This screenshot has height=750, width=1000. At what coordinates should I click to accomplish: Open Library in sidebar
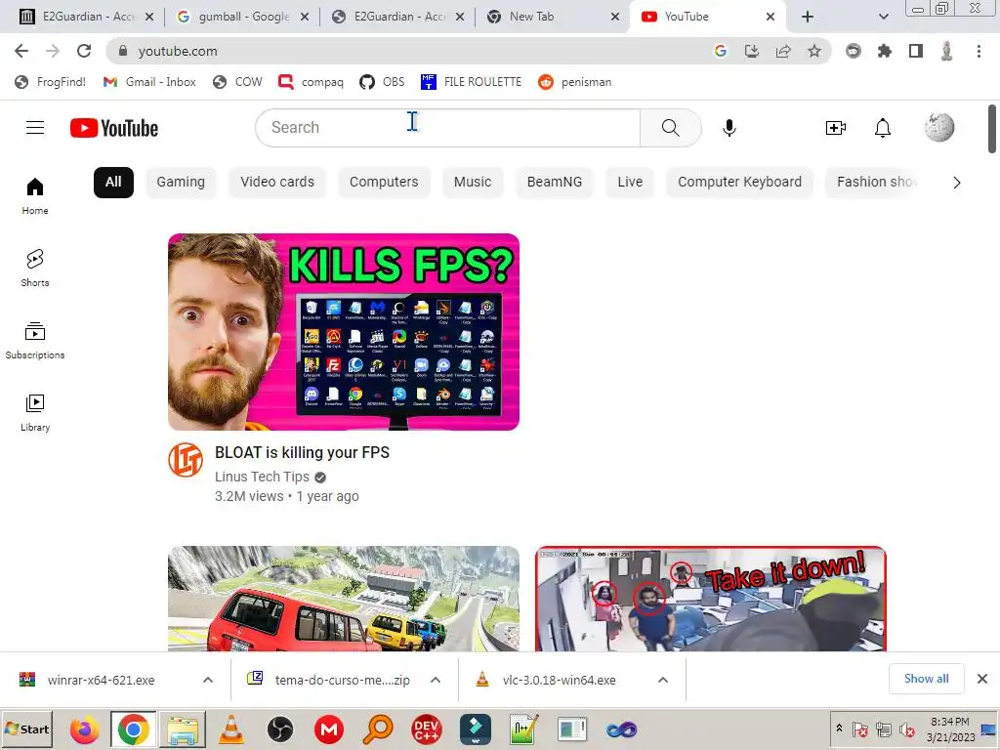(35, 413)
